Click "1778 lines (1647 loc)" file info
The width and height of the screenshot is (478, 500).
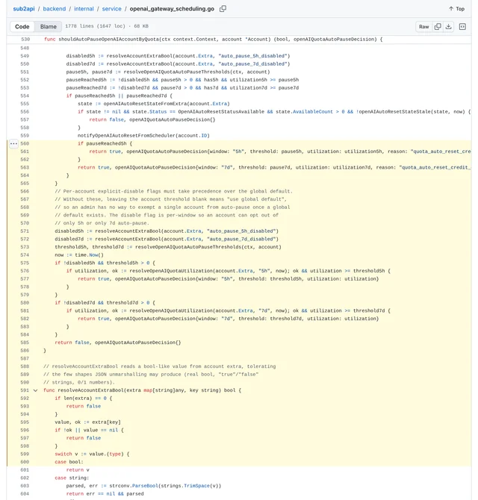point(95,26)
